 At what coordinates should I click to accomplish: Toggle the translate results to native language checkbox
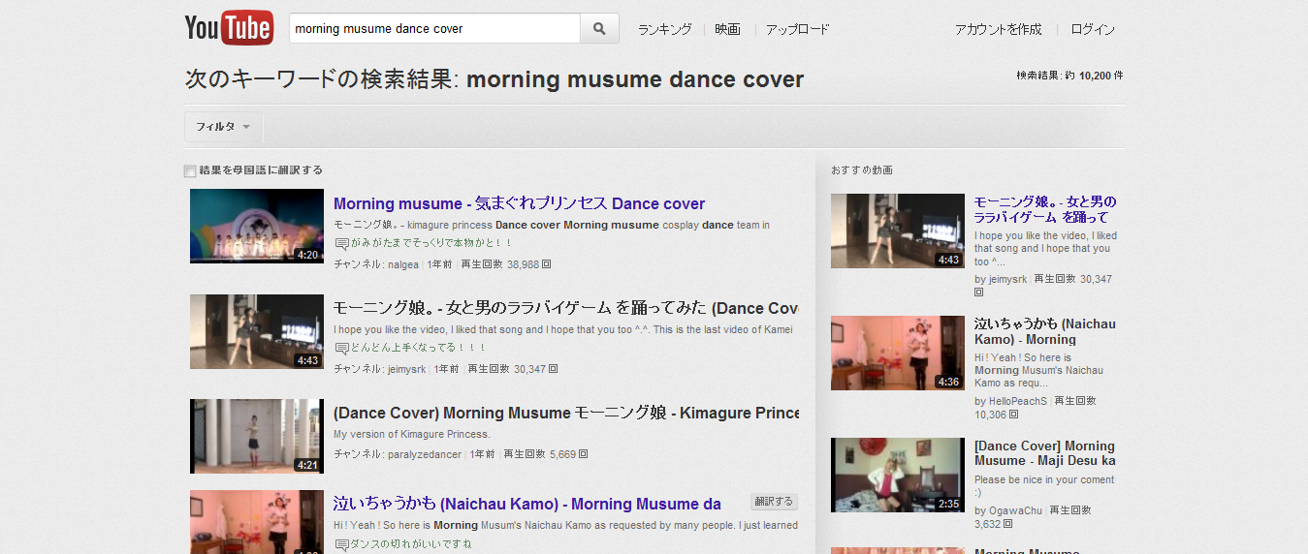click(190, 171)
